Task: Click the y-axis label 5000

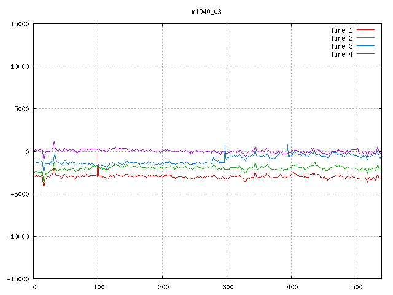Action: 21,109
